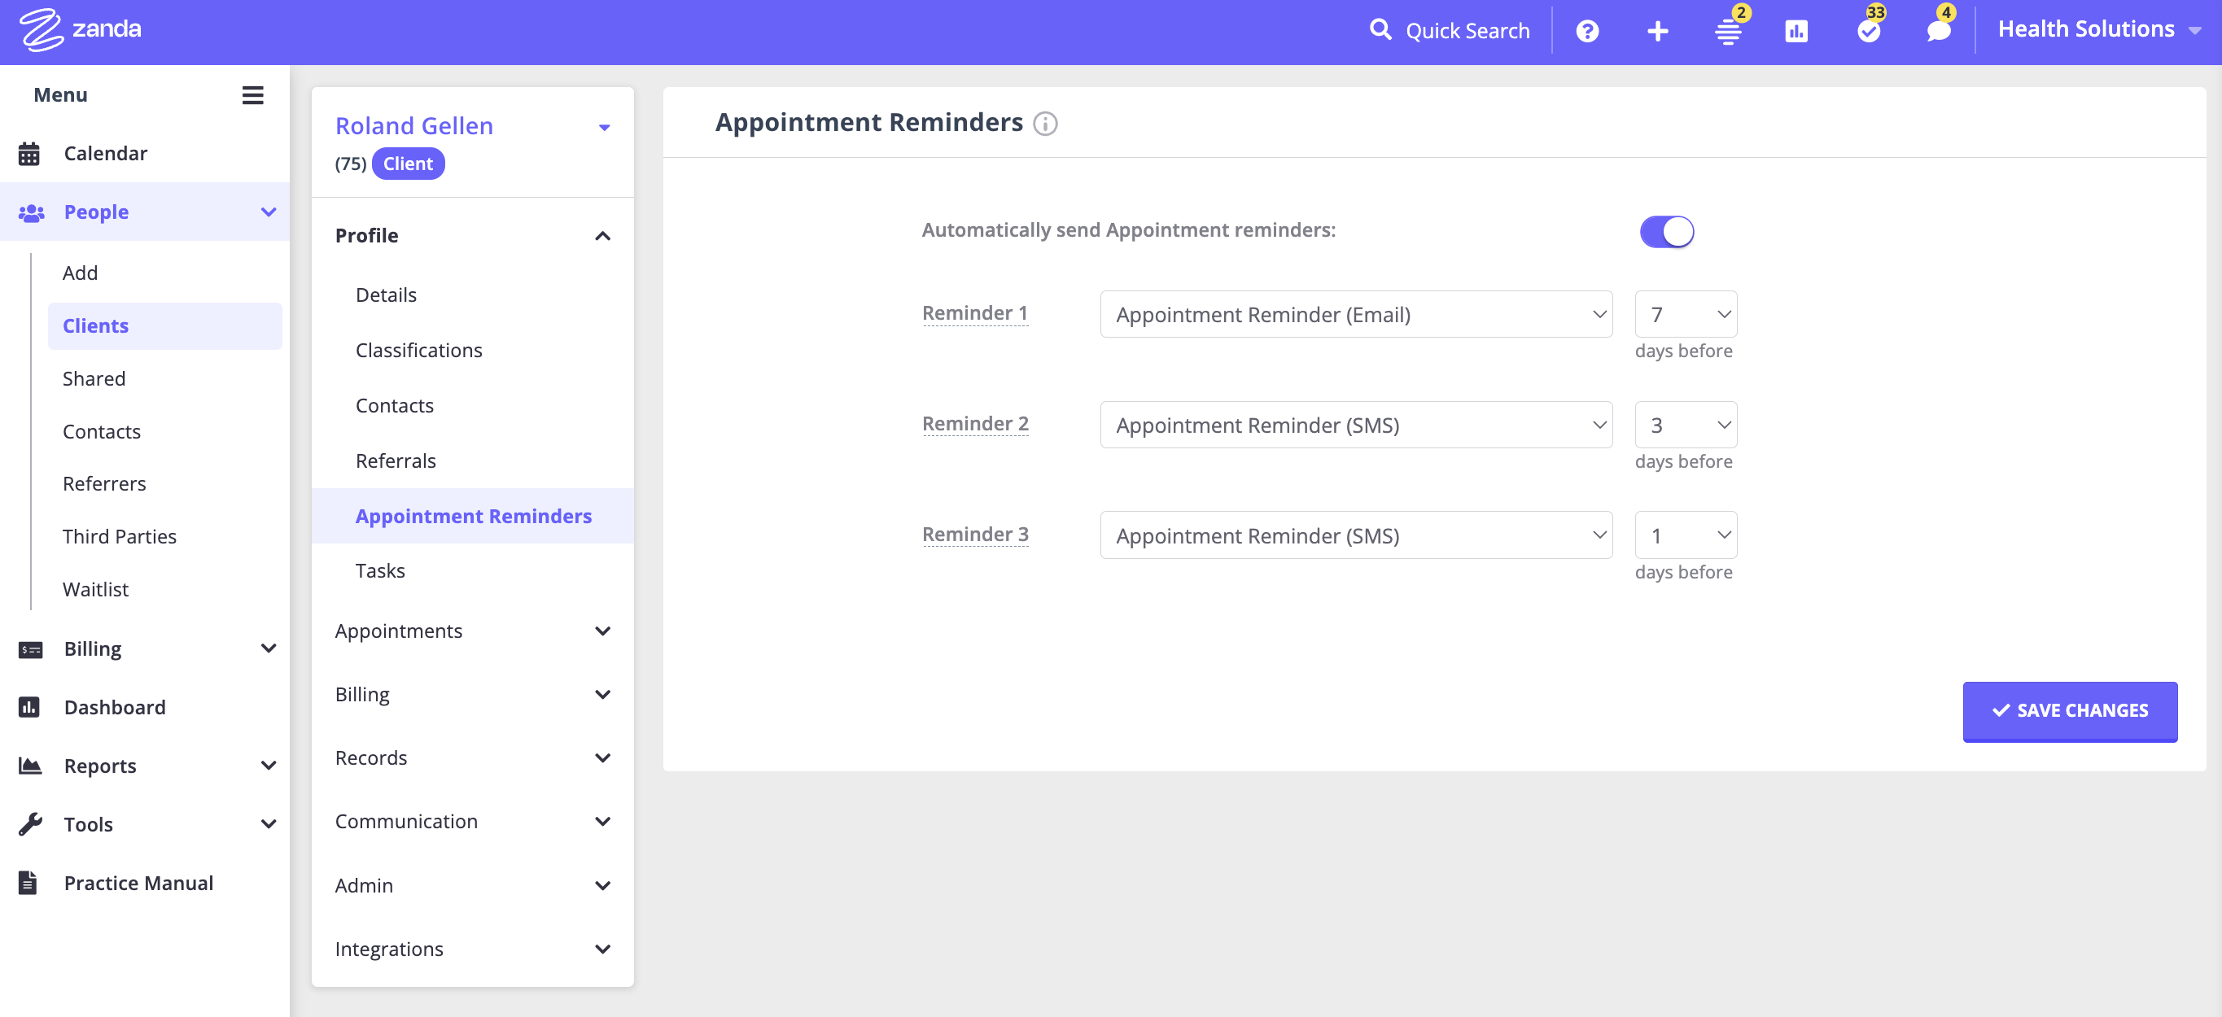Click info icon beside Appointment Reminders title
The width and height of the screenshot is (2222, 1017).
[x=1045, y=124]
